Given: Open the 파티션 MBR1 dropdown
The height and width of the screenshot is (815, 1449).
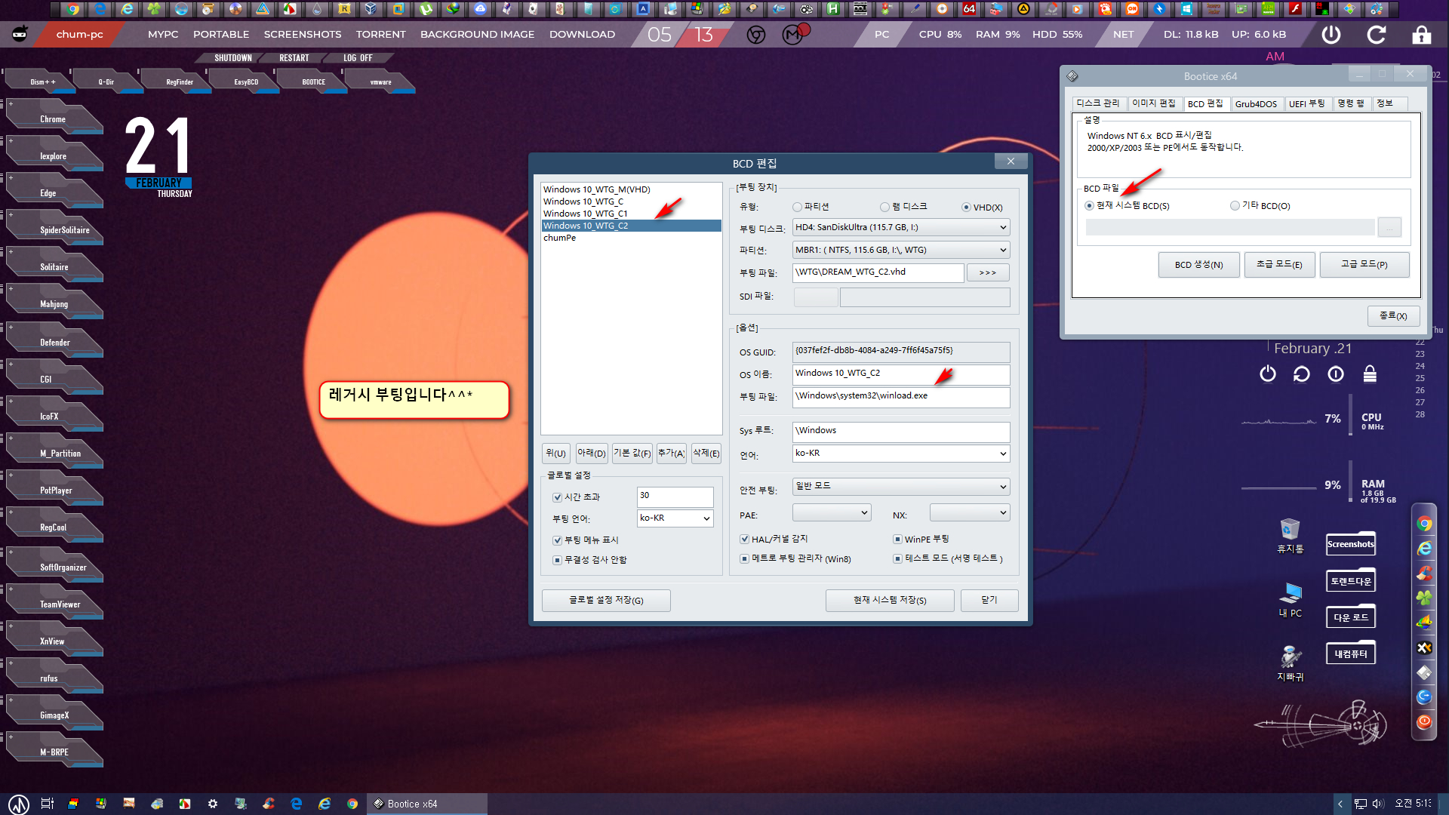Looking at the screenshot, I should coord(901,250).
